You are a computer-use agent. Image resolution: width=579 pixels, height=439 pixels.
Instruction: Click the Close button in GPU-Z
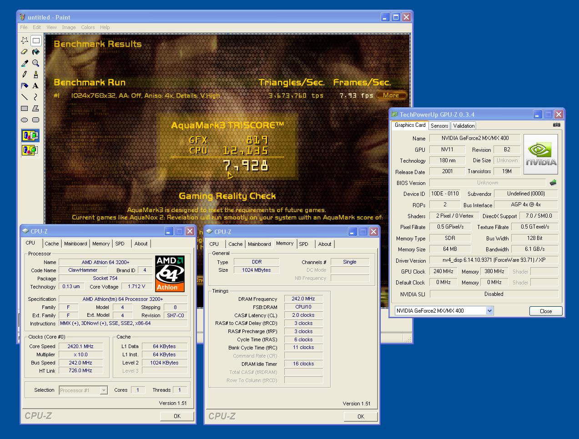[546, 311]
